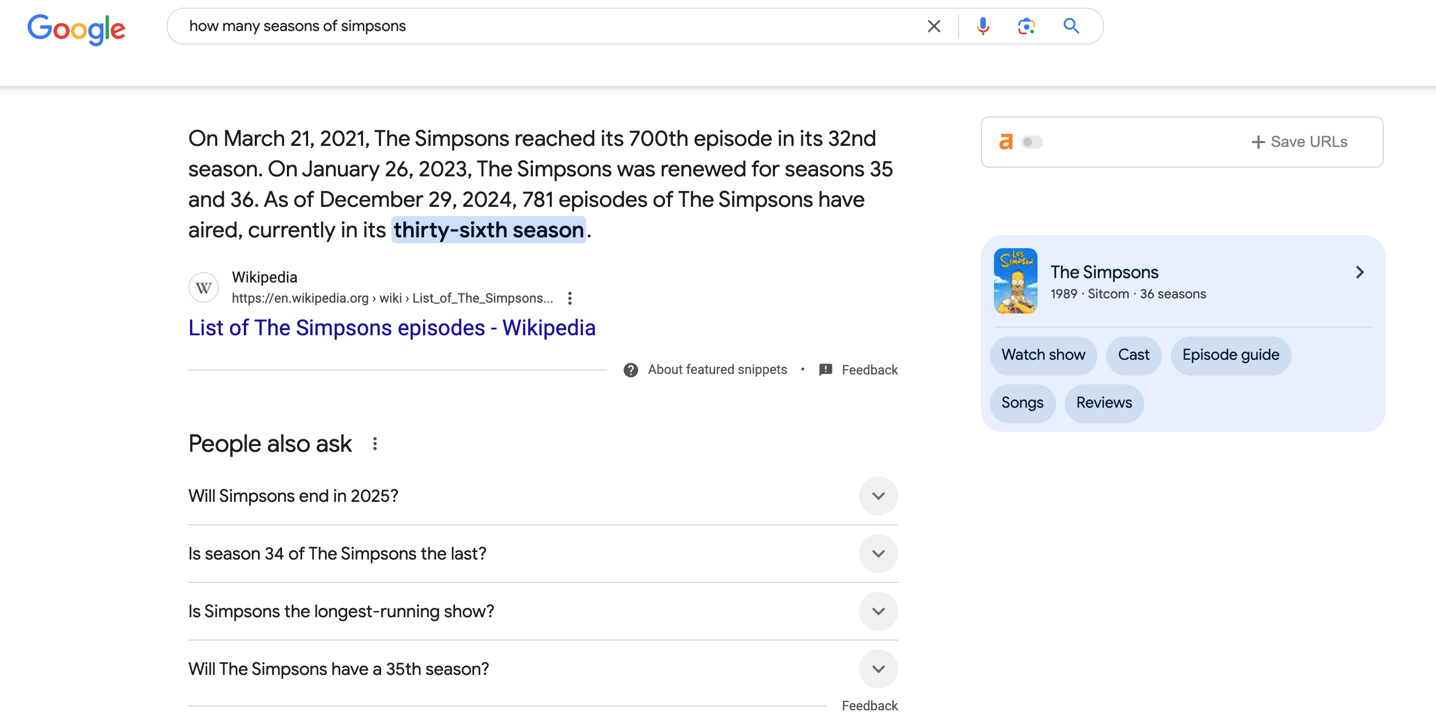Send Feedback on the featured snippet
This screenshot has width=1436, height=725.
(869, 370)
